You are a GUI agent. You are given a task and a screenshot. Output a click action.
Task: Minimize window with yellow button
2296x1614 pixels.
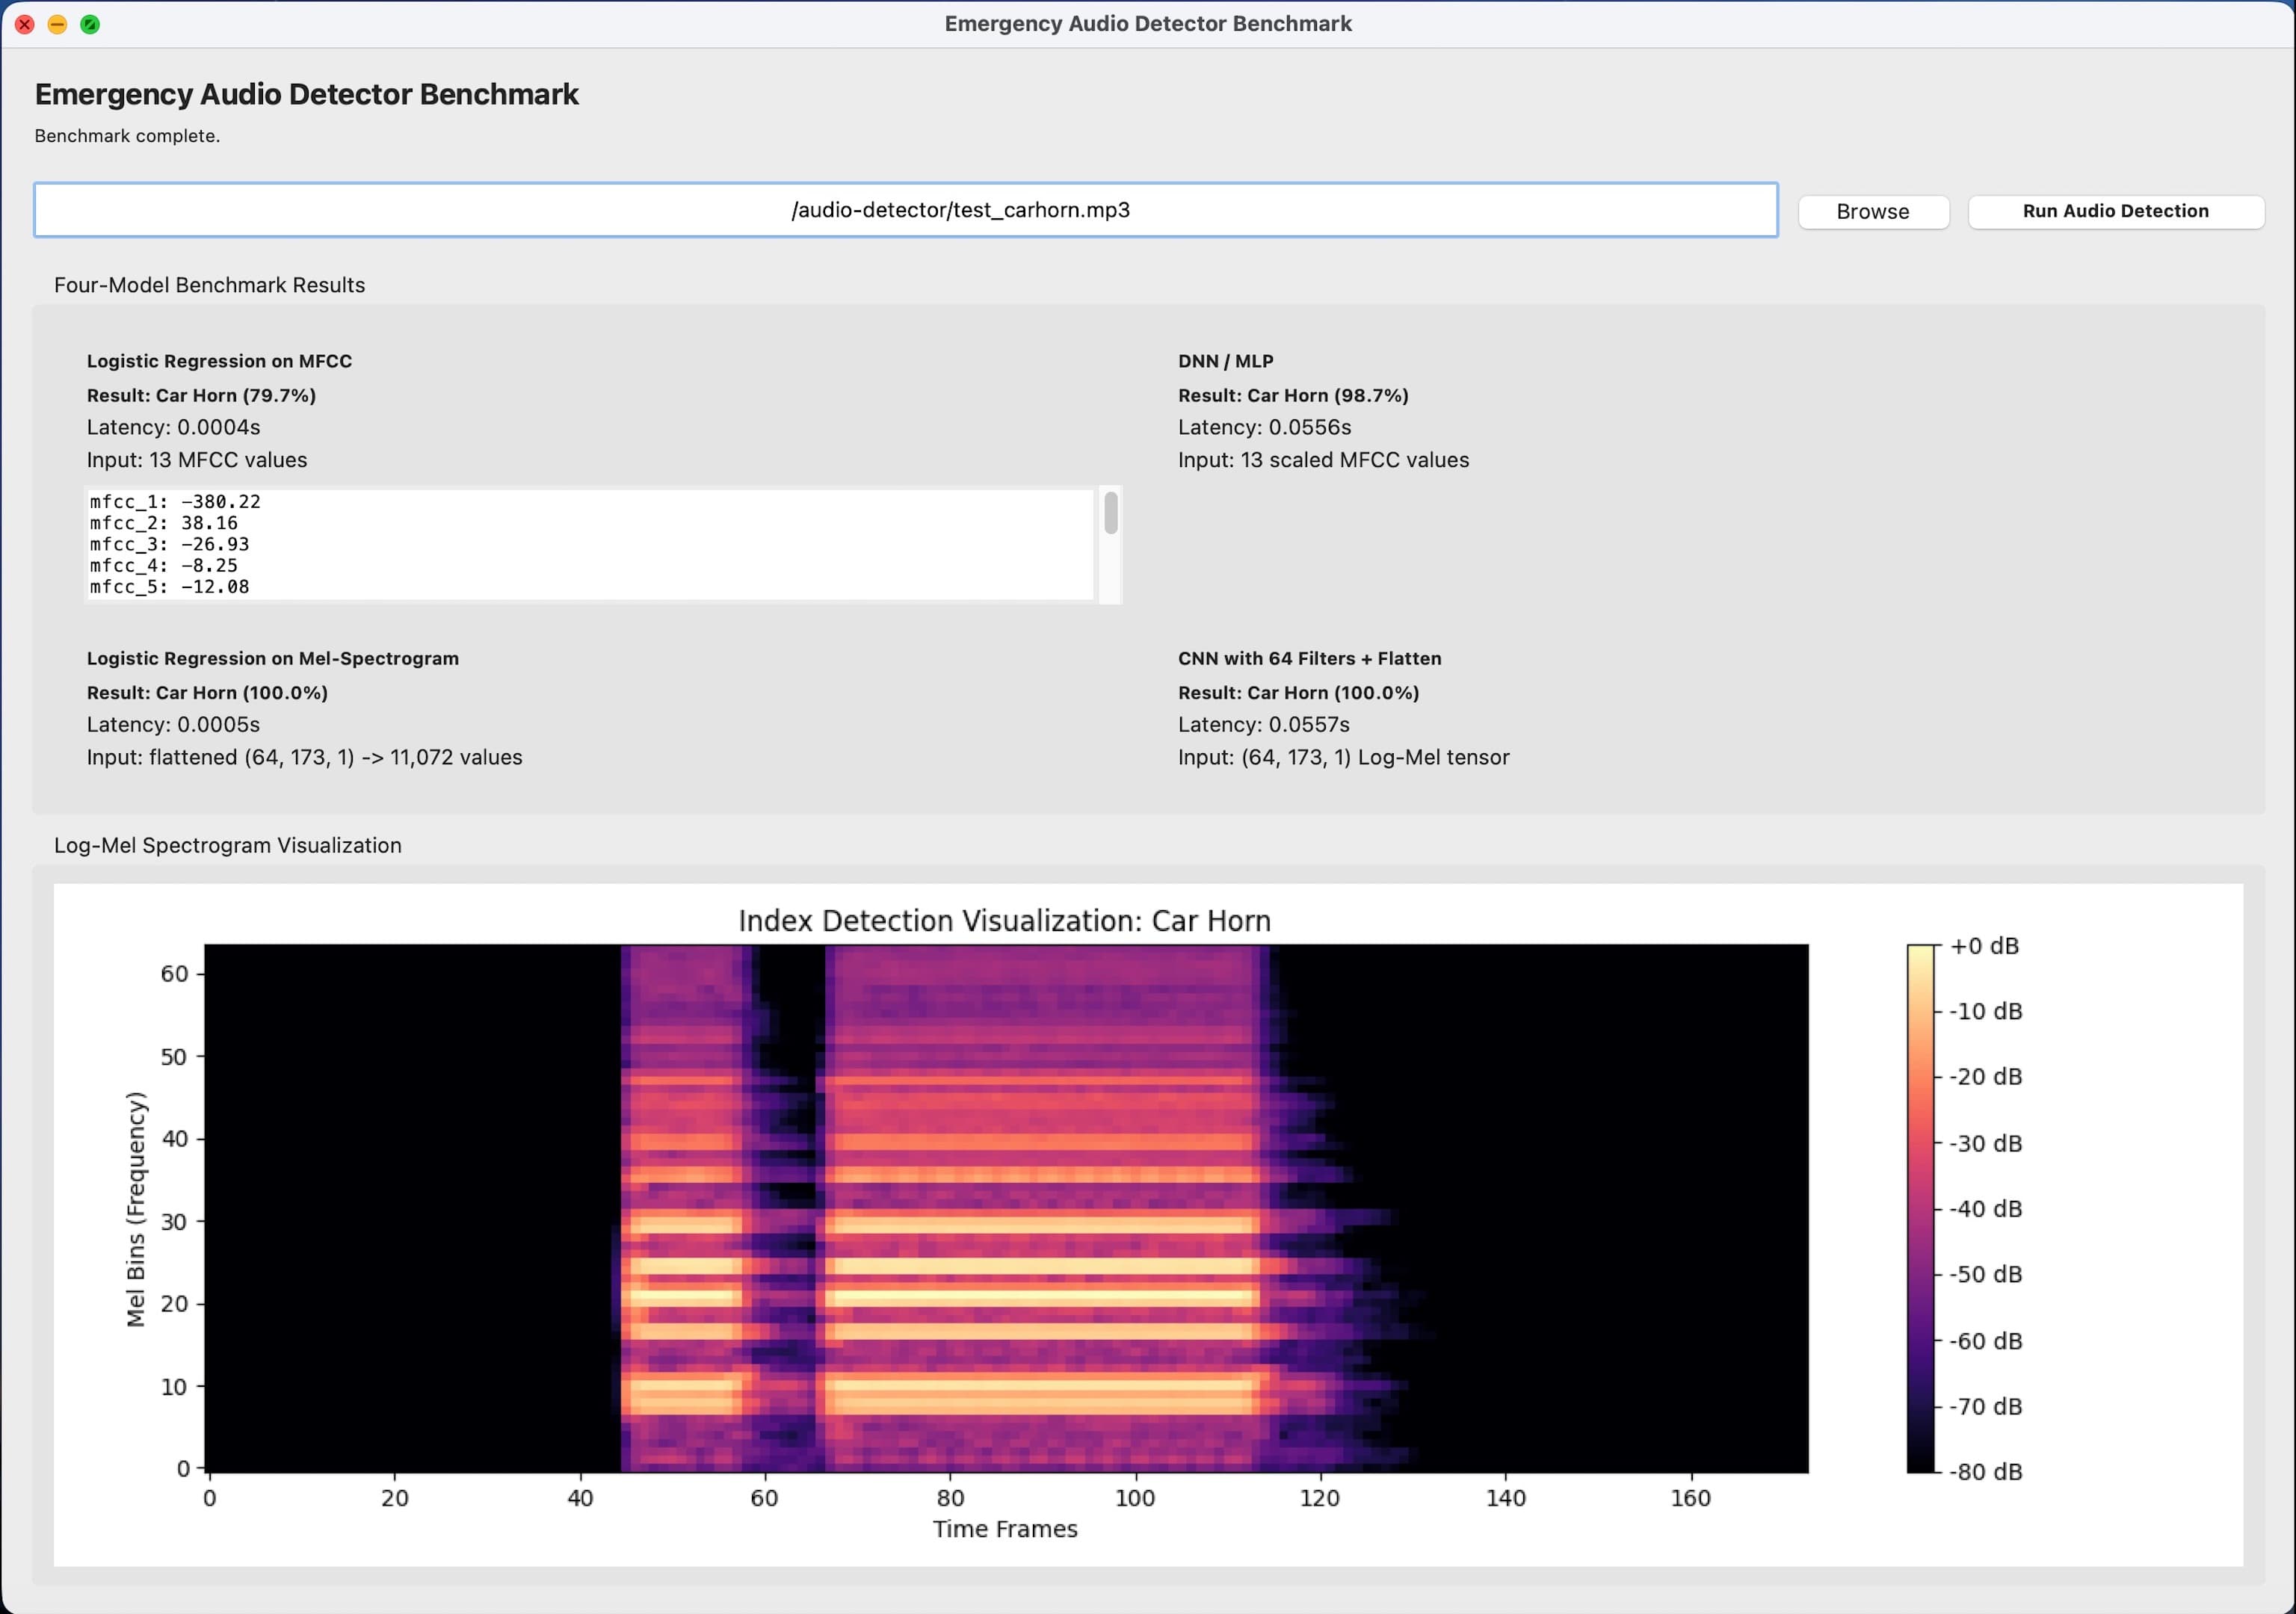57,24
